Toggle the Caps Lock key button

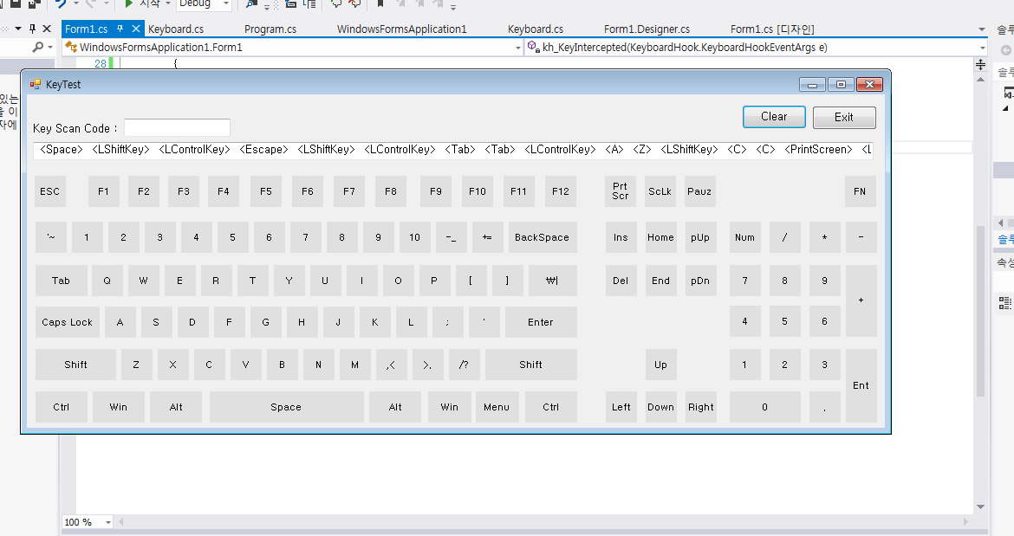(68, 322)
